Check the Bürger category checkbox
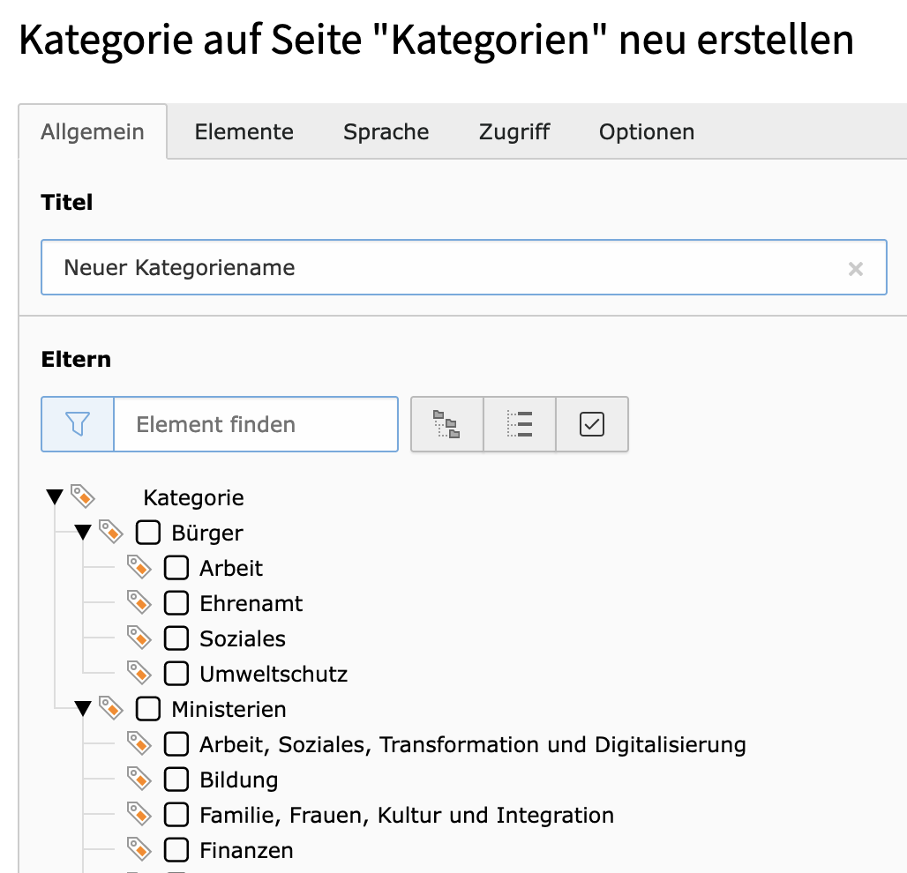 147,533
